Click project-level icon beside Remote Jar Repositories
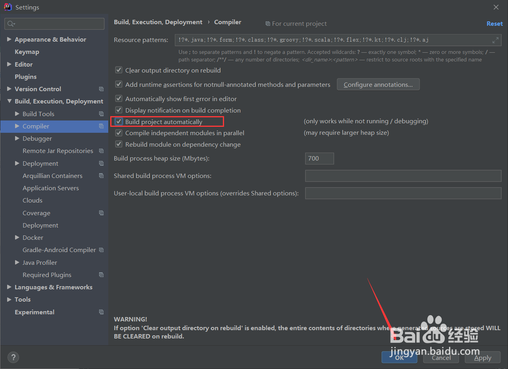Image resolution: width=508 pixels, height=369 pixels. coord(101,151)
